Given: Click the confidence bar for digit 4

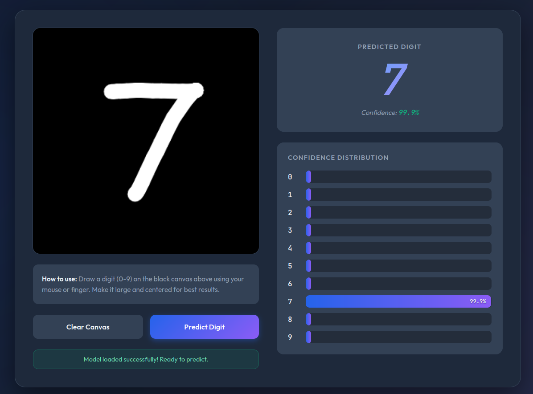Looking at the screenshot, I should [398, 248].
